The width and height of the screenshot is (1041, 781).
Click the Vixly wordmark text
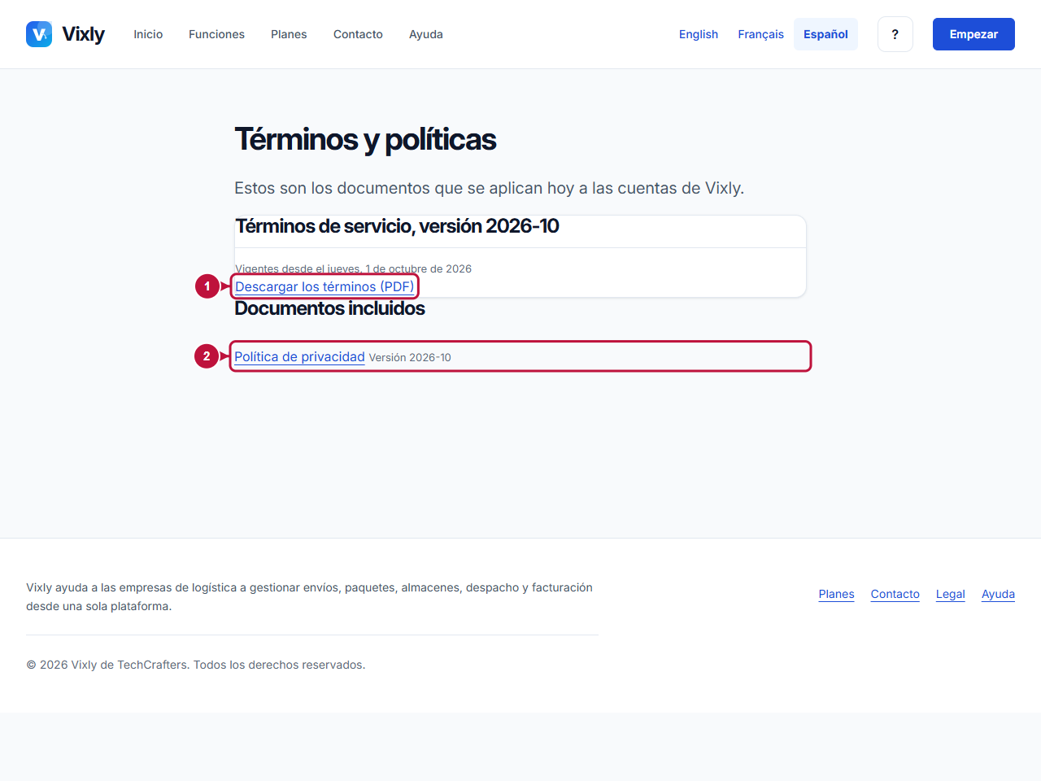(x=83, y=34)
